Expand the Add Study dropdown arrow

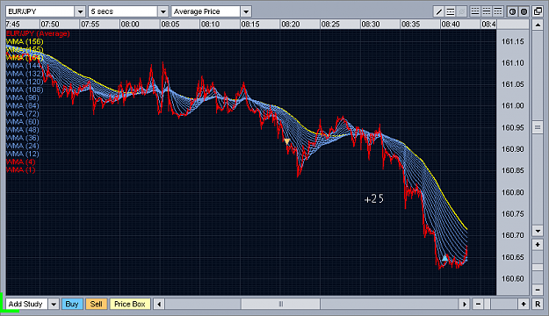coord(54,304)
